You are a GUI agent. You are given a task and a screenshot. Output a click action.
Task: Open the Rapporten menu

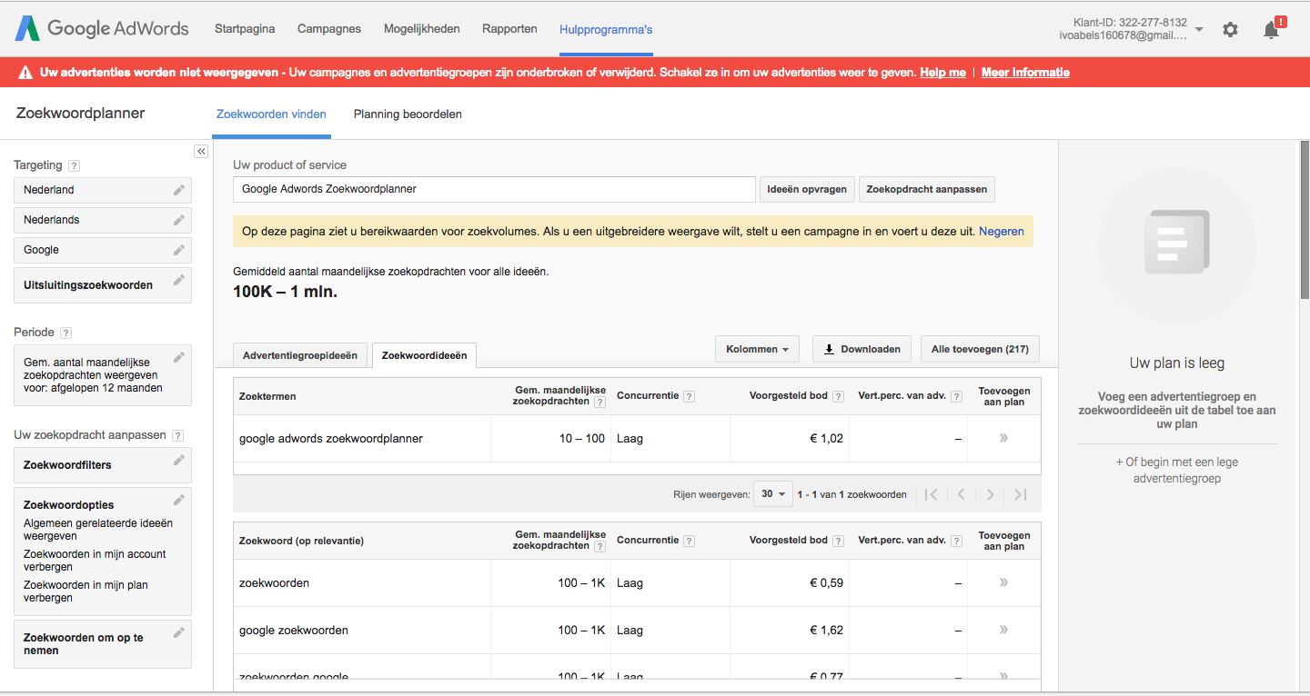(509, 29)
